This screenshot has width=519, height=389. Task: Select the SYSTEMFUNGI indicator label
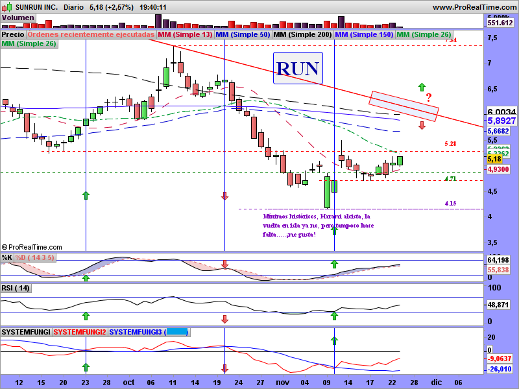tap(26, 332)
